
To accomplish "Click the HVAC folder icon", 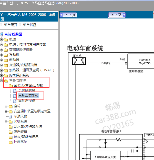I will (x=6, y=71).
